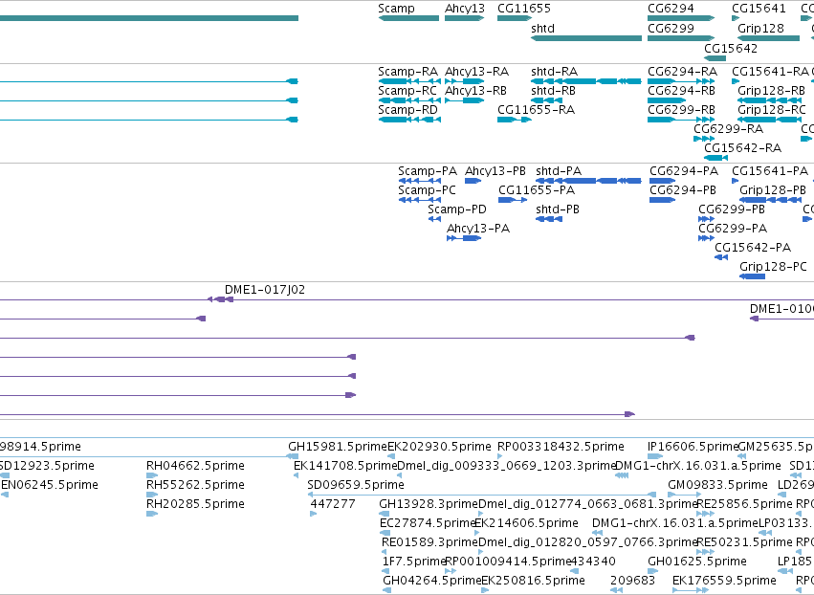Click protein Grip128-PB
The height and width of the screenshot is (595, 814).
770,200
